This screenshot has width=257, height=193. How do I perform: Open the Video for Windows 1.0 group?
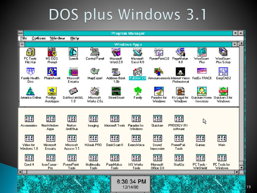(29, 138)
